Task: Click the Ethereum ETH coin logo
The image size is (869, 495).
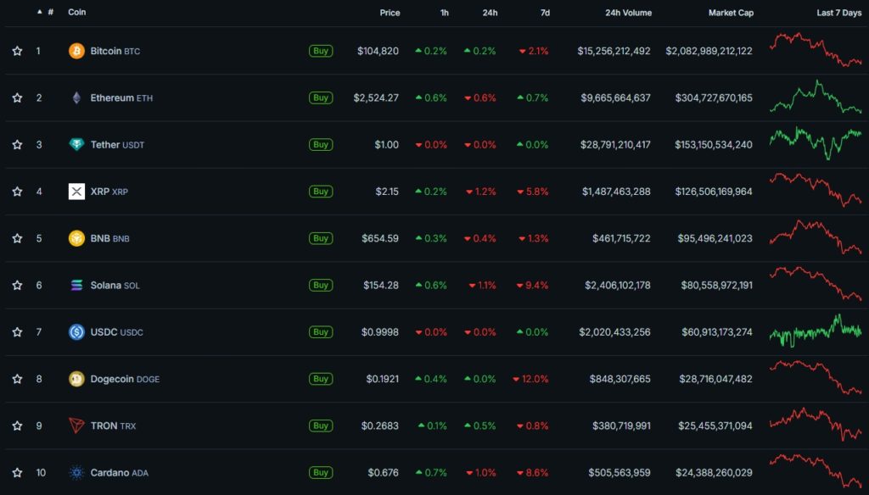Action: (x=77, y=97)
